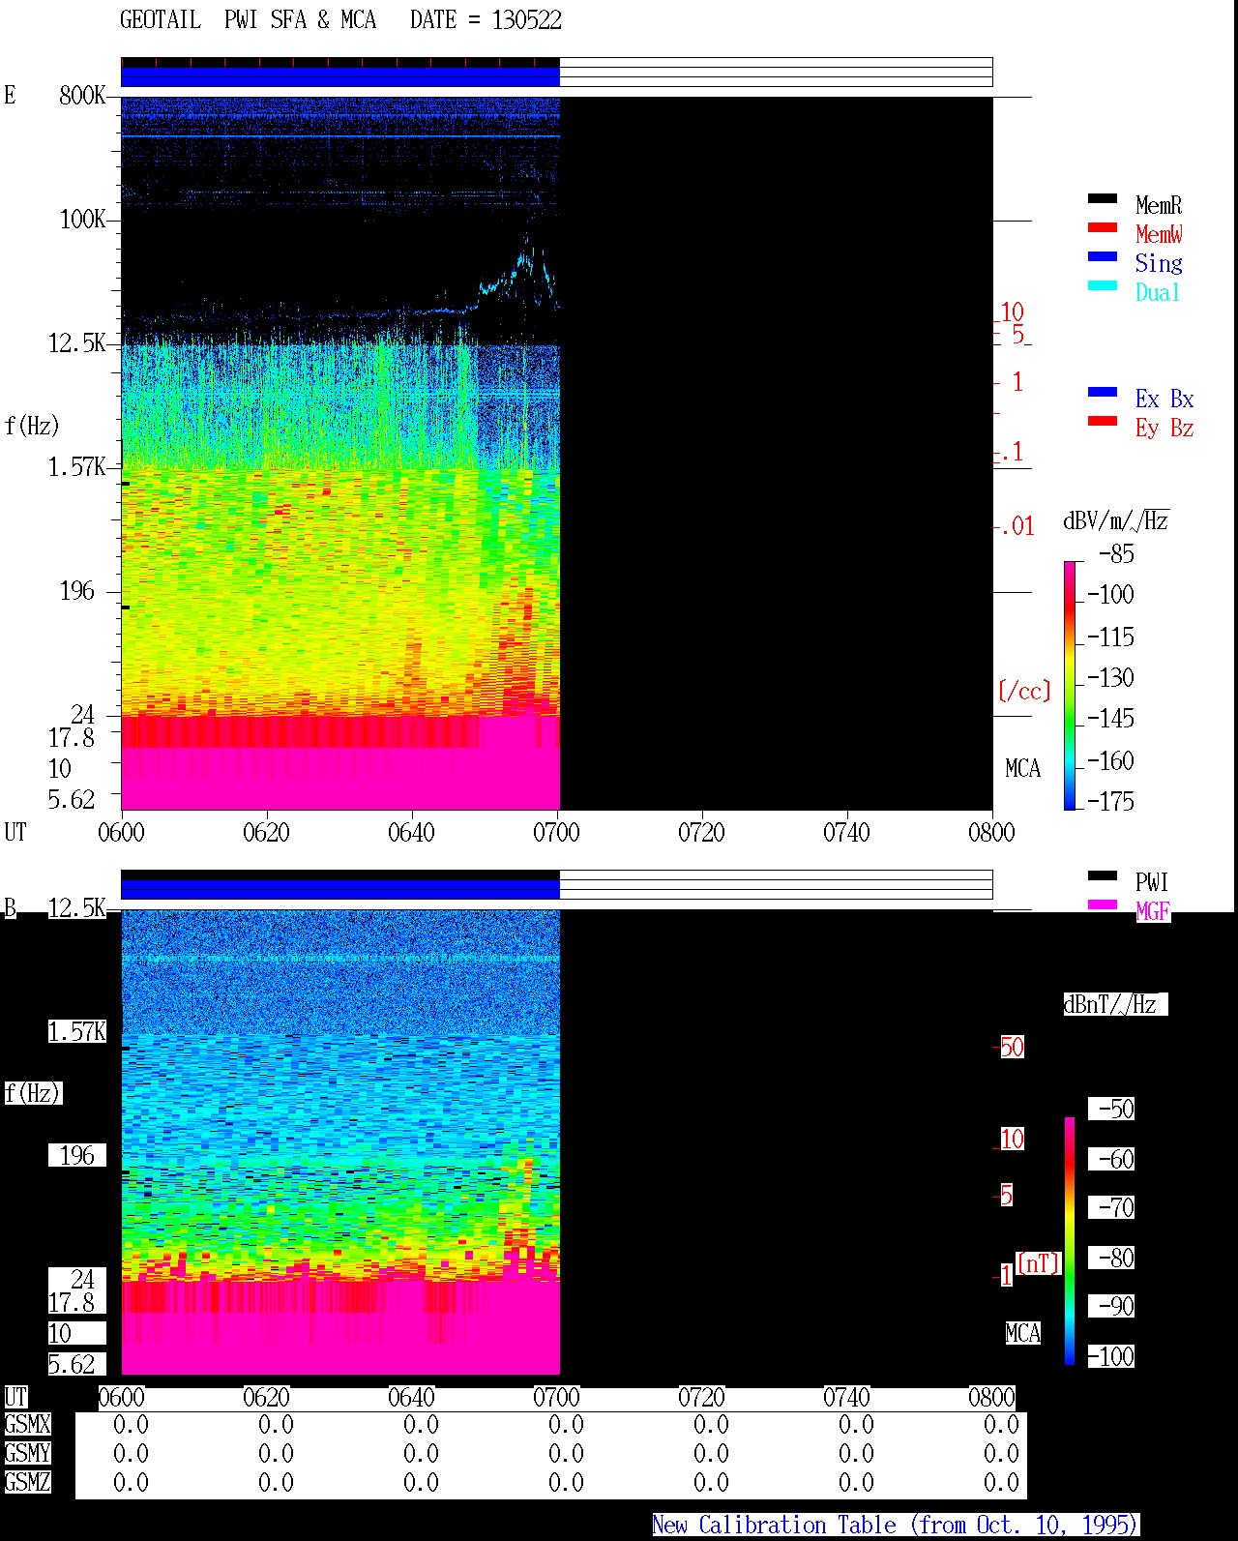The image size is (1238, 1541).
Task: Click the -115 color scale value
Action: coord(1110,637)
